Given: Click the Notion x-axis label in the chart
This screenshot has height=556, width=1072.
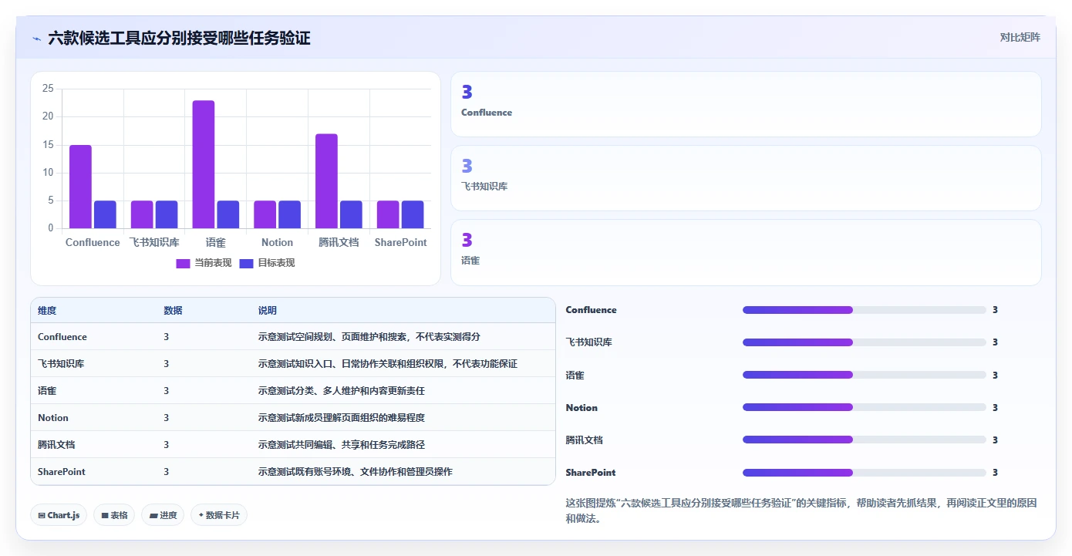Looking at the screenshot, I should point(277,242).
